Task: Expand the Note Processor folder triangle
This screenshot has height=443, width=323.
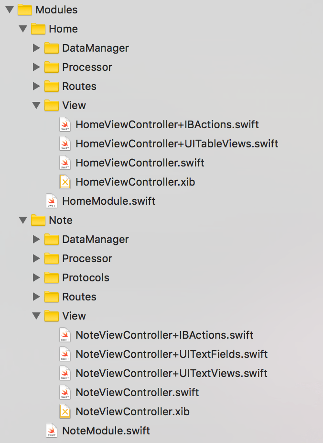Action: (36, 258)
